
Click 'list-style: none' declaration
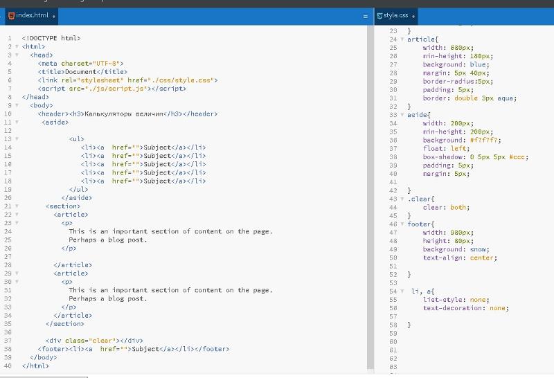pyautogui.click(x=456, y=300)
